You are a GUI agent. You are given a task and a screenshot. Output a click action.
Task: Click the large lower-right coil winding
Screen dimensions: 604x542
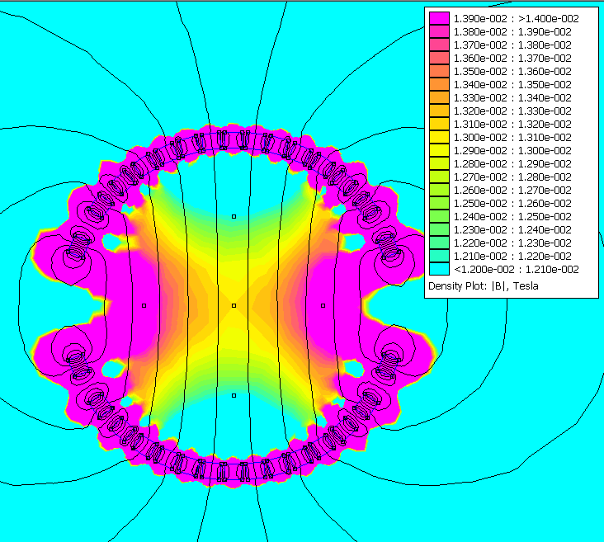tap(390, 361)
